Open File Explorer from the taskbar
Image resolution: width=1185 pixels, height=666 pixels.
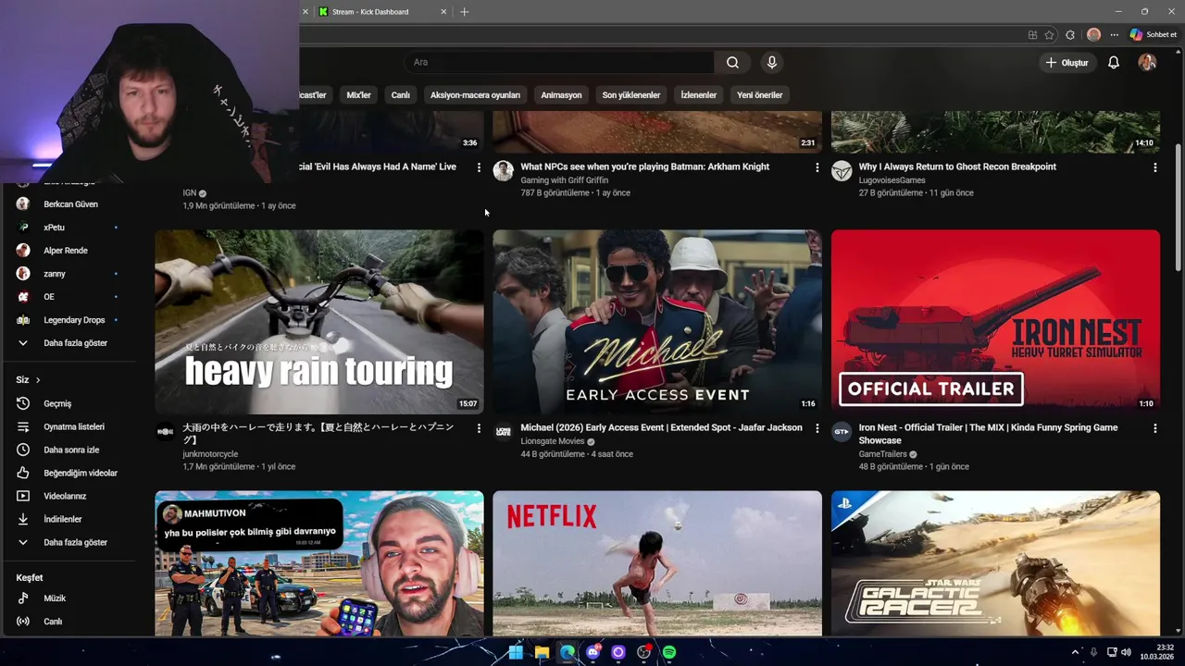tap(542, 652)
